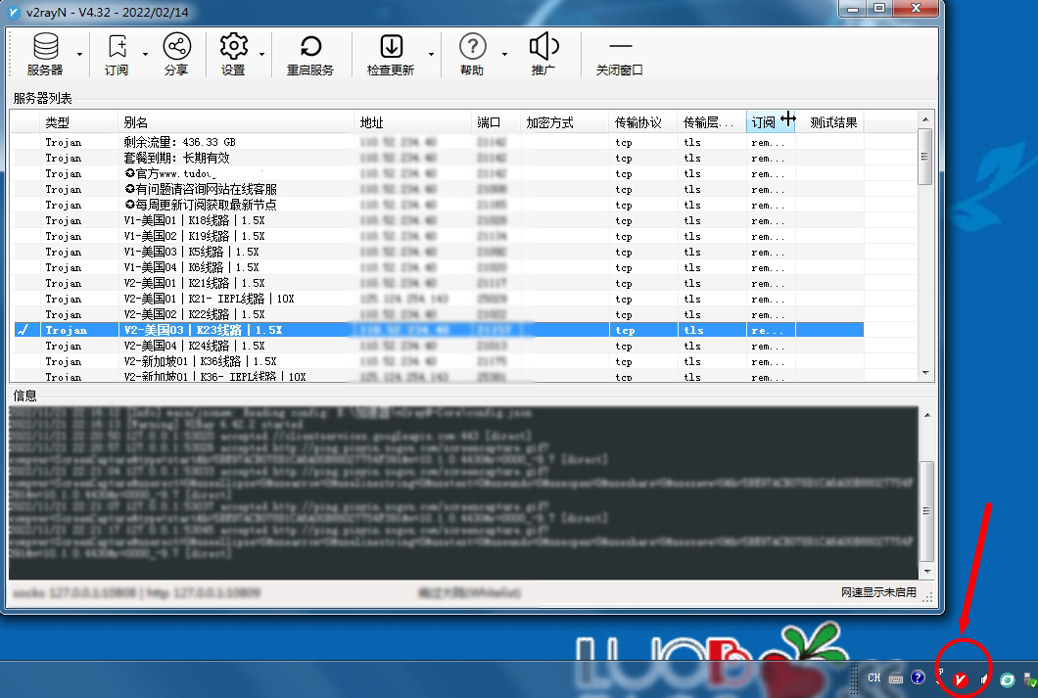Click the 传输层 column header
This screenshot has height=698, width=1038.
(712, 122)
